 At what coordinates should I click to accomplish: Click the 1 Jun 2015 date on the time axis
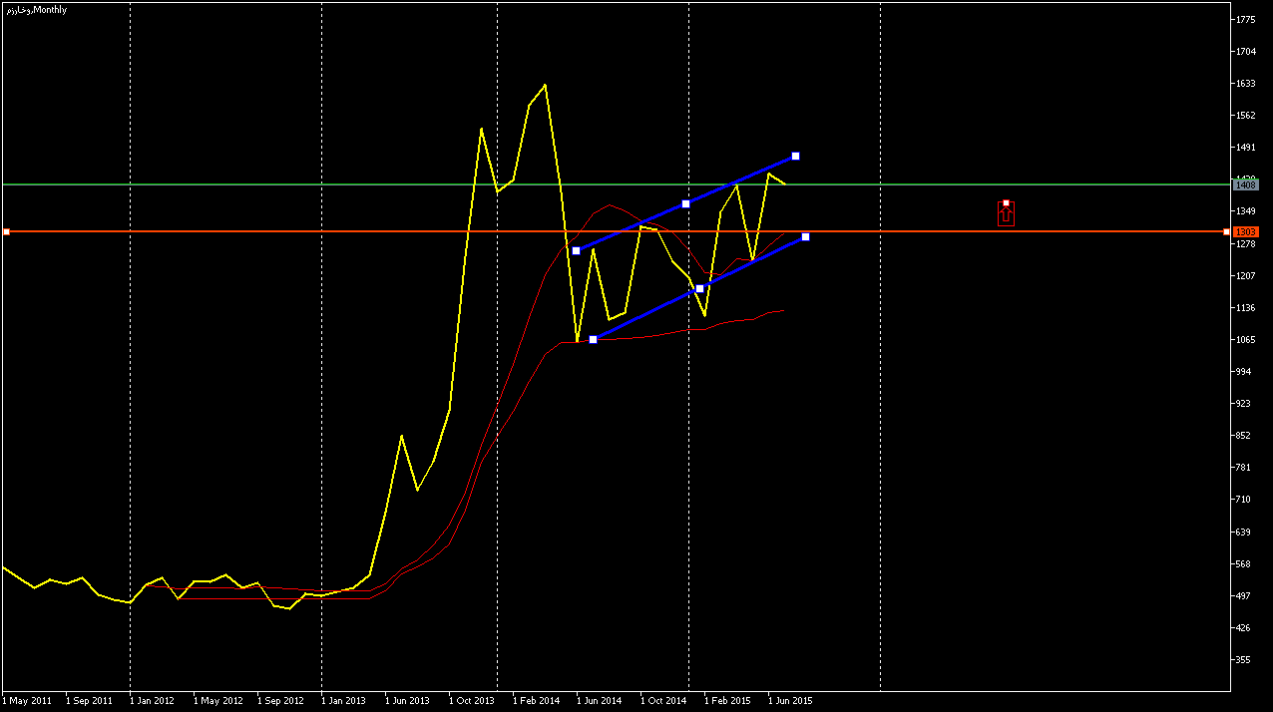[x=790, y=701]
